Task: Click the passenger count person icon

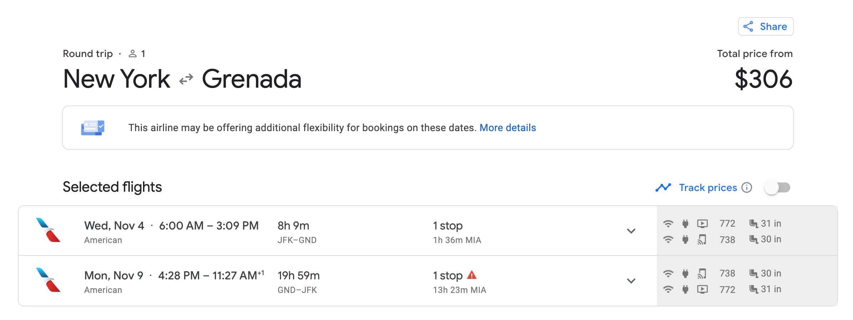Action: click(x=133, y=54)
